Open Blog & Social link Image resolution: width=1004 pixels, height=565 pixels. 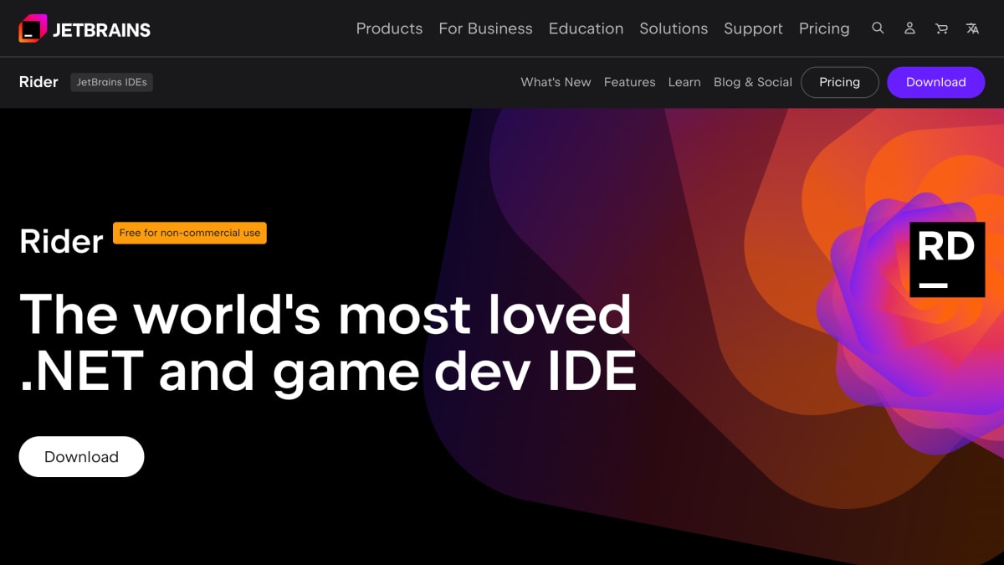(752, 82)
